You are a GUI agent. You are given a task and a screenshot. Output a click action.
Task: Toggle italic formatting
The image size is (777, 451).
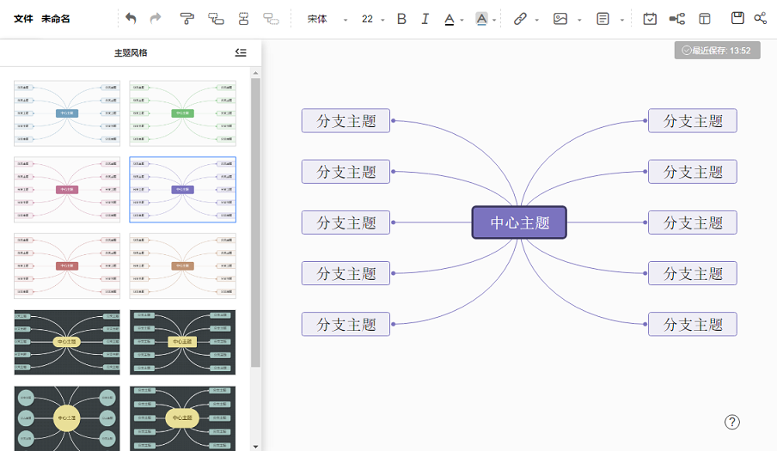[425, 19]
